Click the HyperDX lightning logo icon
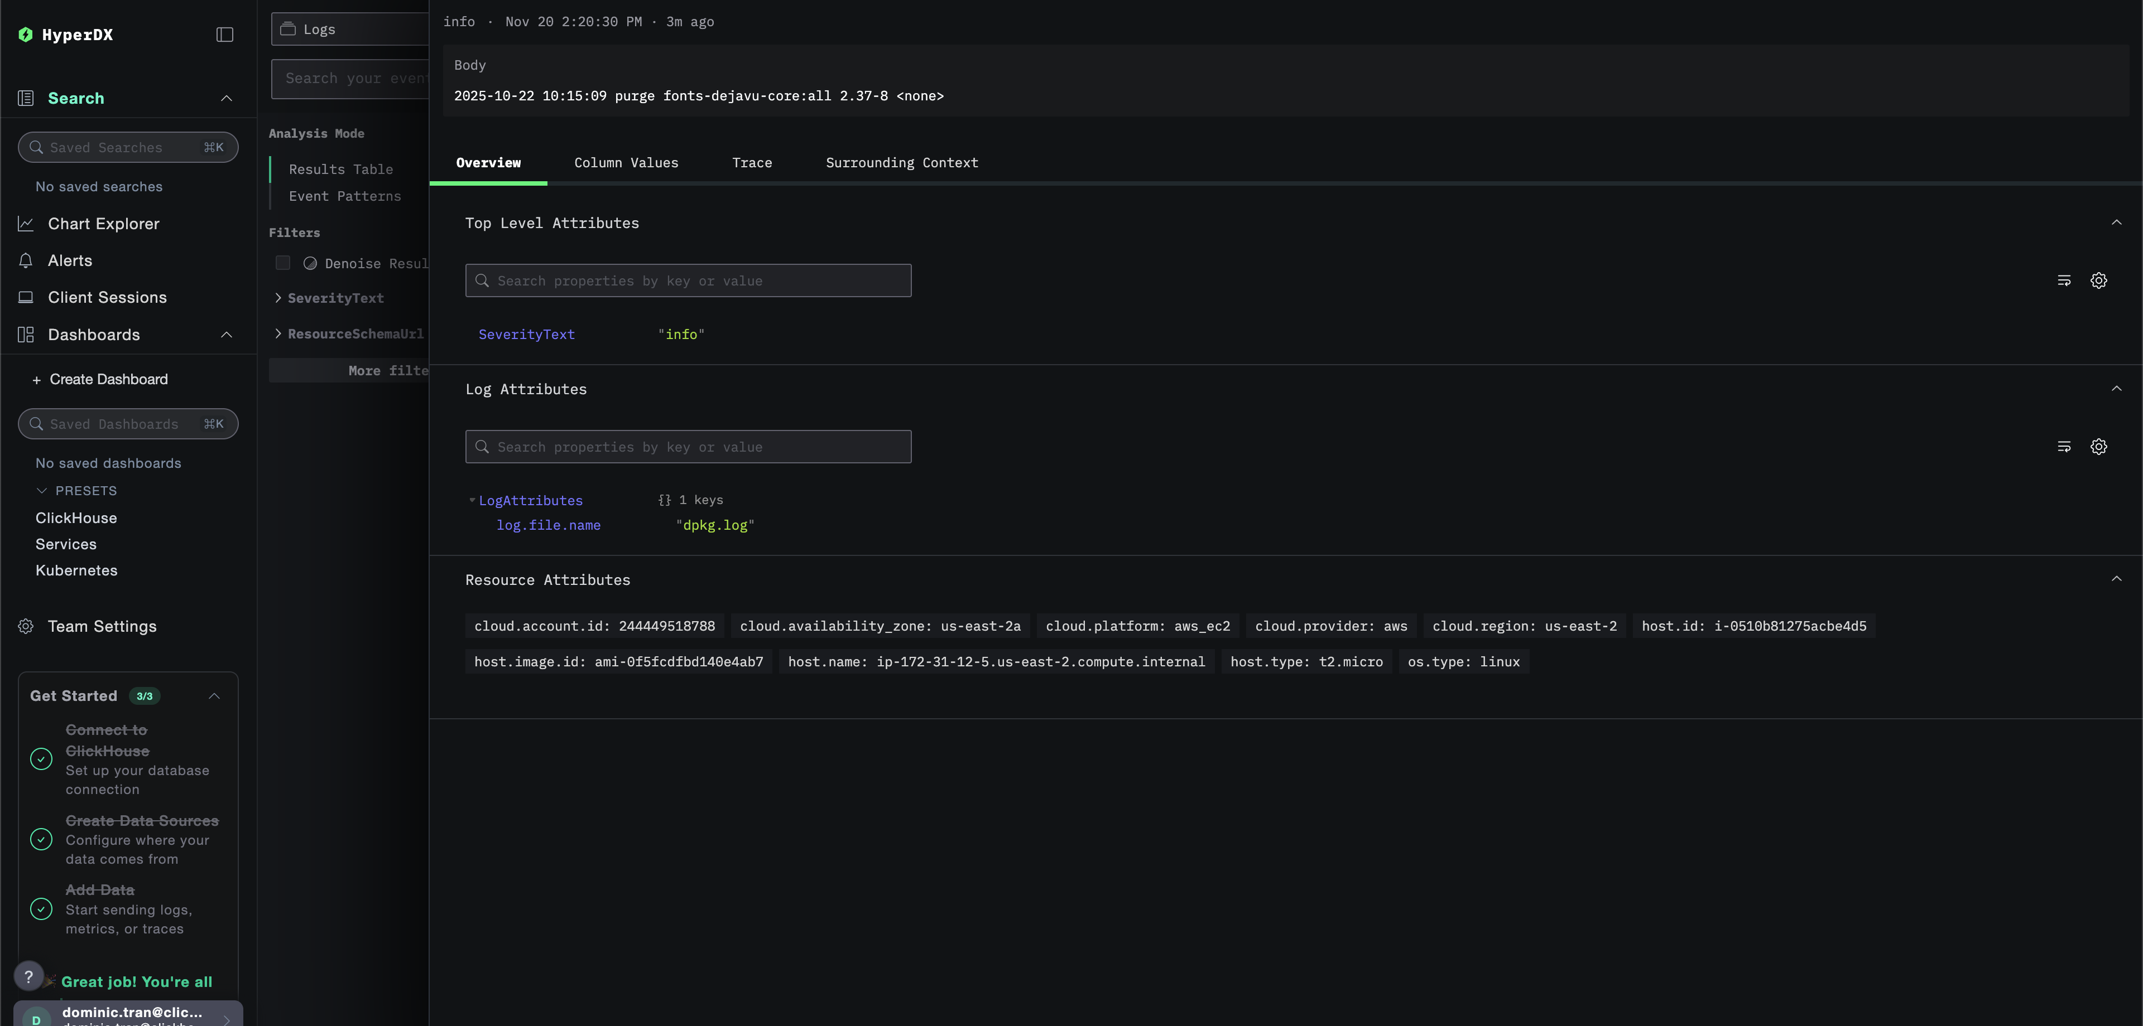This screenshot has height=1026, width=2143. (x=26, y=35)
